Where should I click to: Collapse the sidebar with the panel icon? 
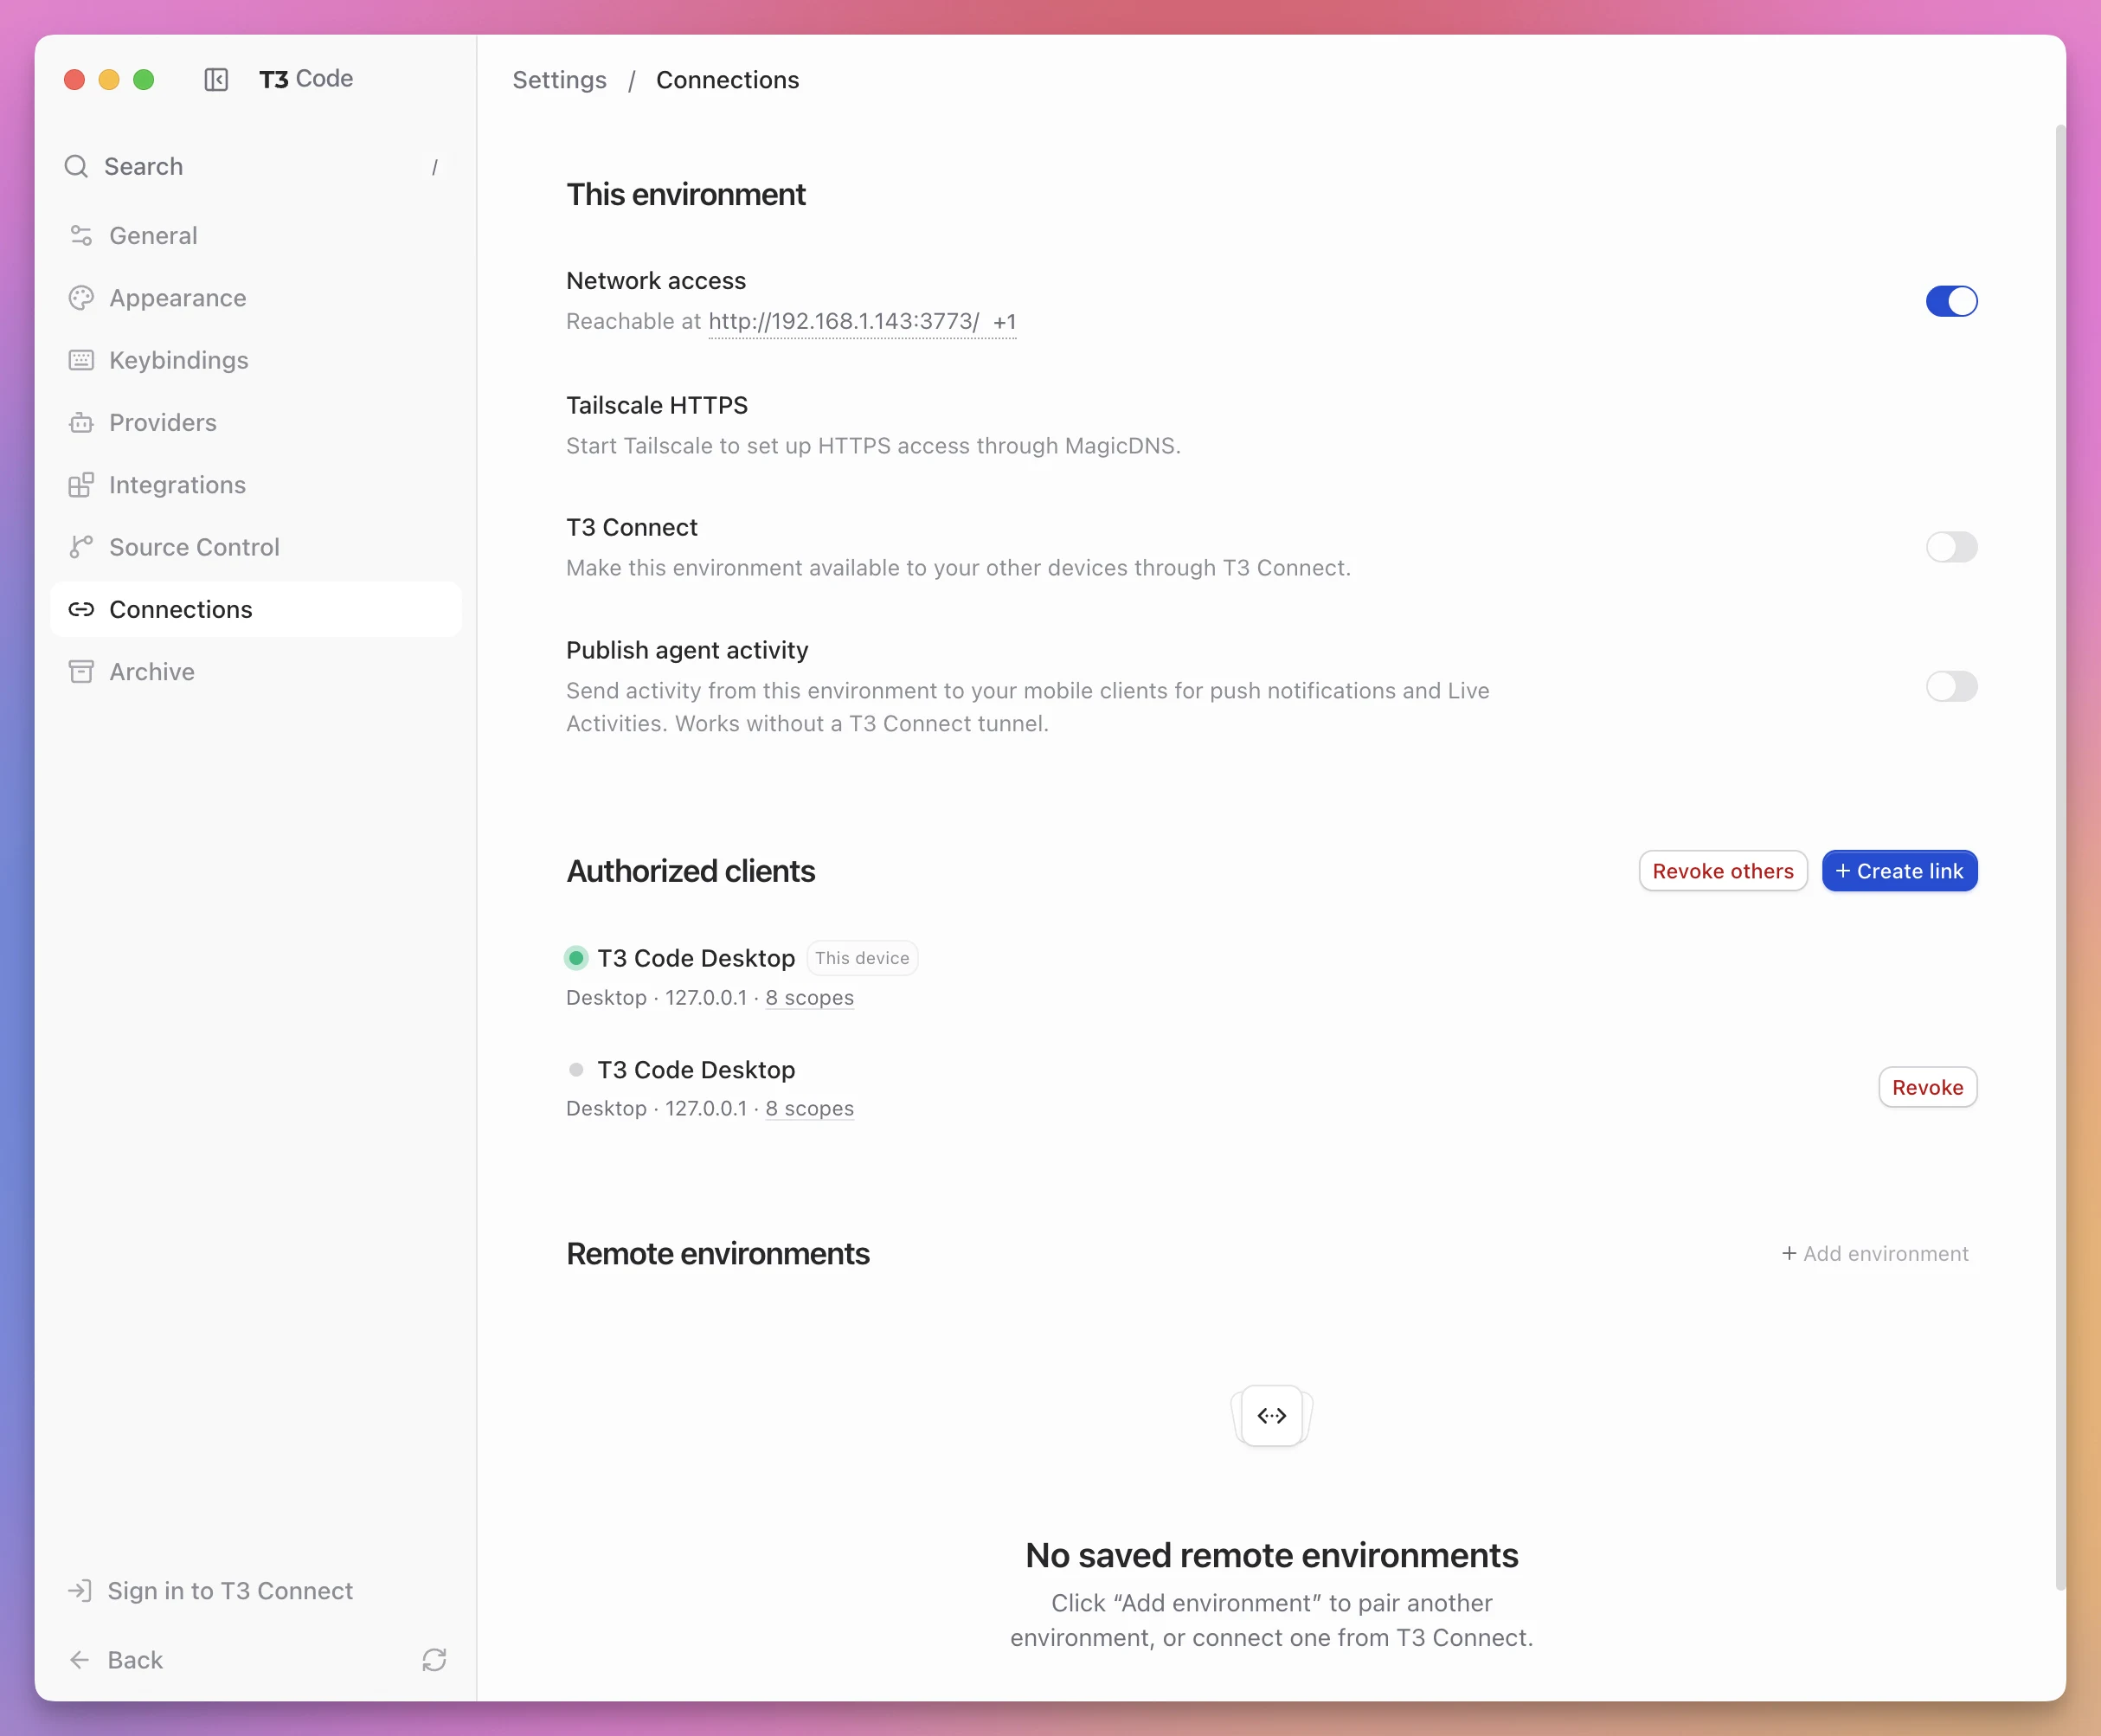(x=216, y=79)
